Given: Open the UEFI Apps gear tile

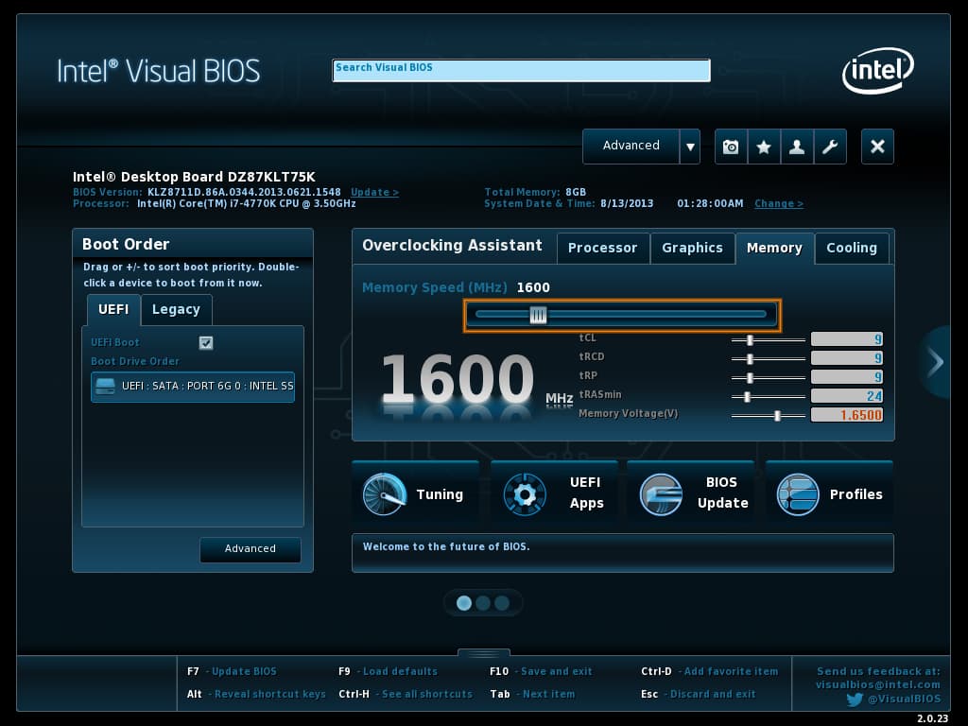Looking at the screenshot, I should 554,493.
